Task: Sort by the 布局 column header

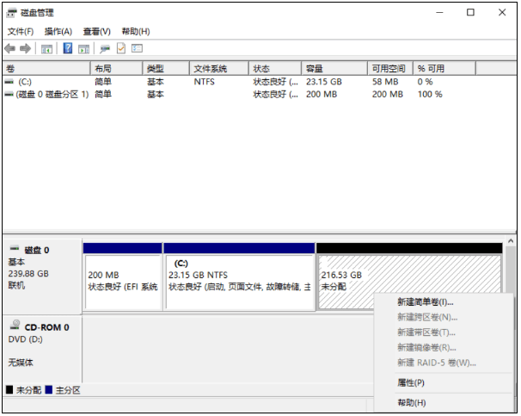Action: coord(116,69)
